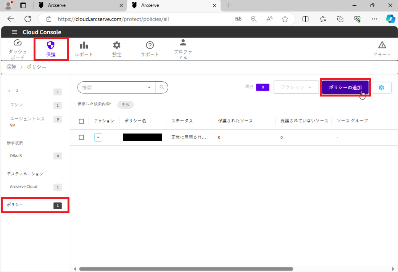Click the horizontal scrollbar at the bottom
398x272 pixels.
(x=186, y=269)
